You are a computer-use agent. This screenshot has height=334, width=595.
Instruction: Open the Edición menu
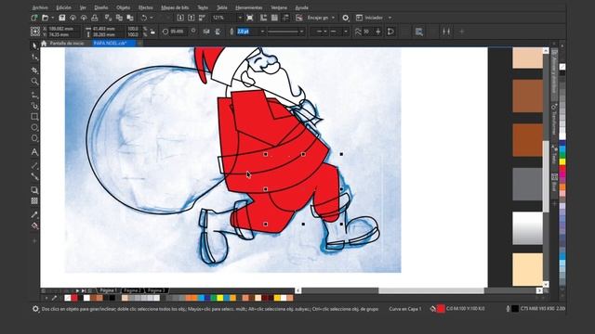click(x=63, y=7)
